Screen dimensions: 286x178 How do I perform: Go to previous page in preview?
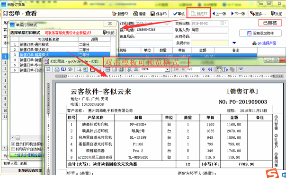pyautogui.click(x=183, y=69)
